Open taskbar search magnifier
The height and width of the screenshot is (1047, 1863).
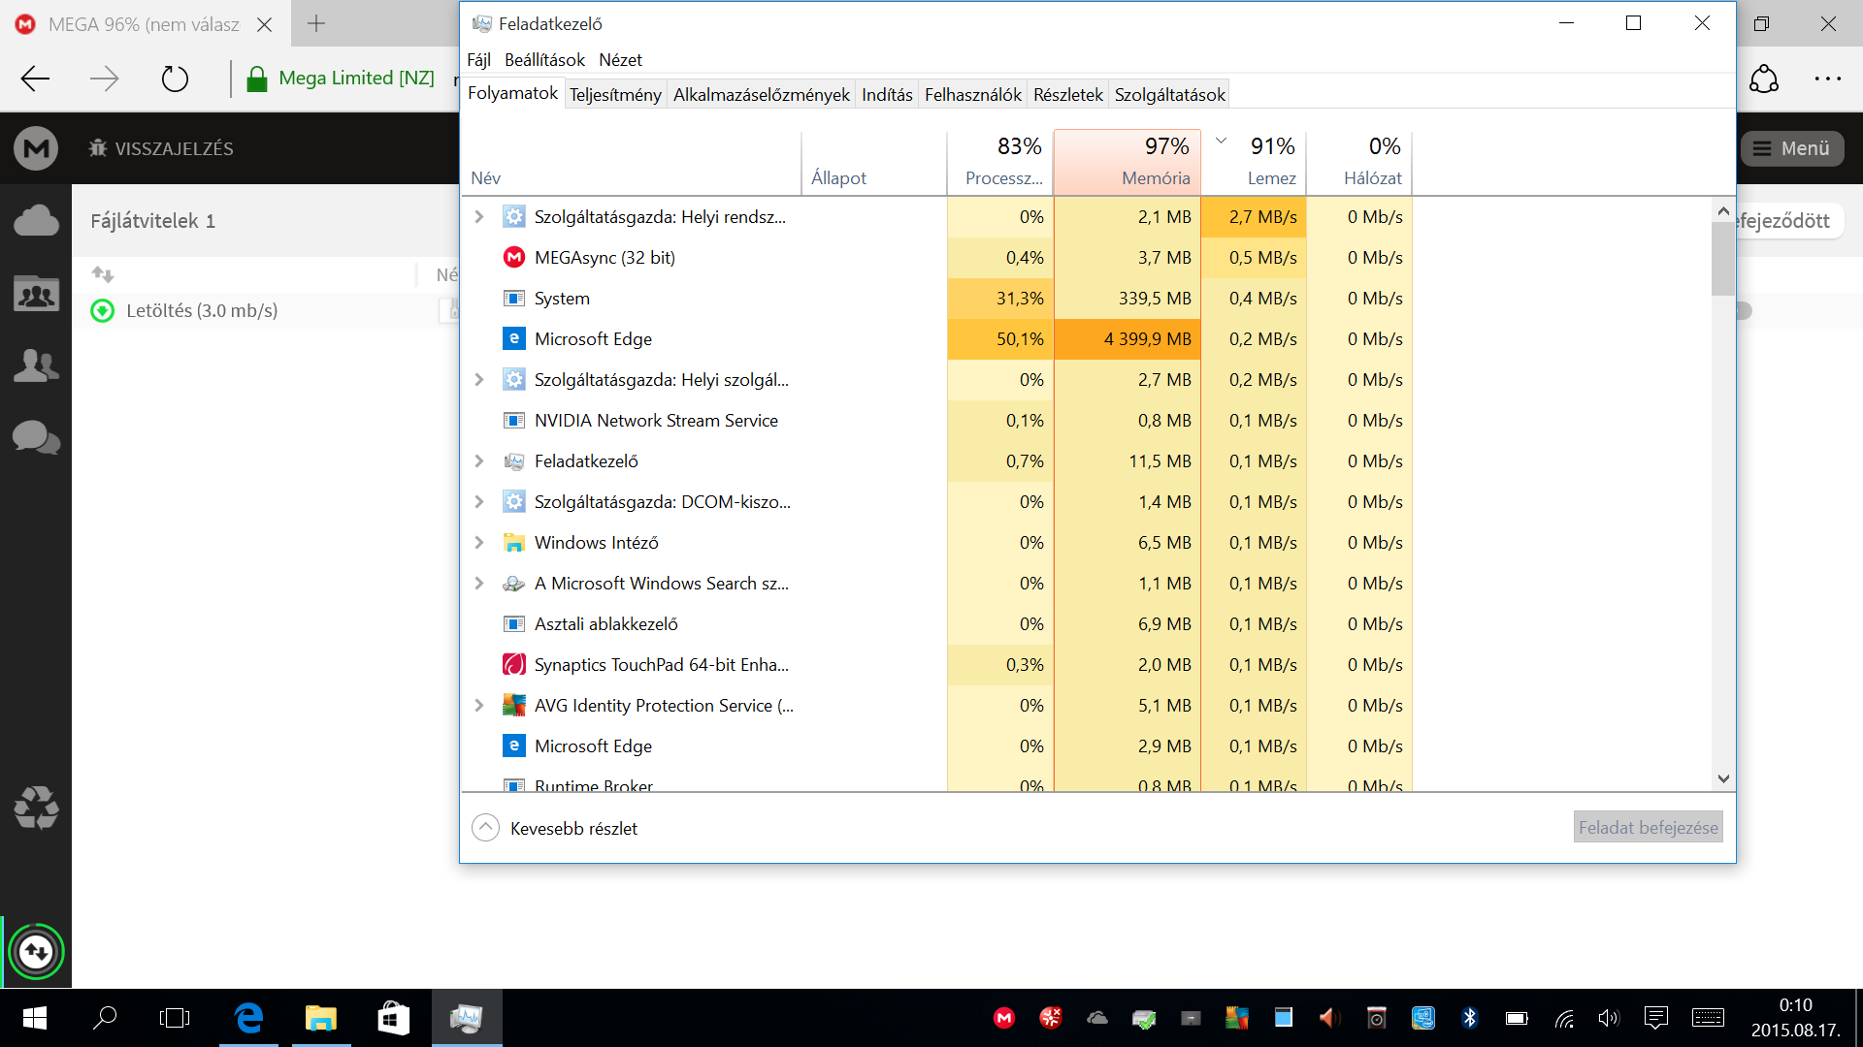click(105, 1018)
